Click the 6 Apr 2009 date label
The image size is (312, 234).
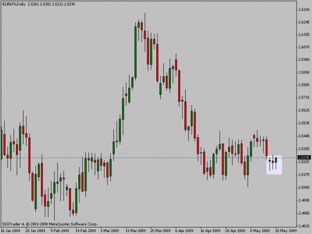coord(184,231)
